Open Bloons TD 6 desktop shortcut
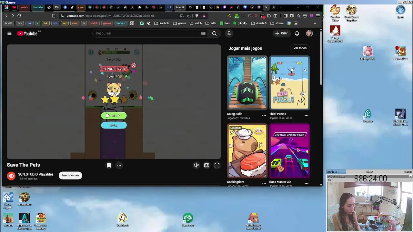The width and height of the screenshot is (413, 232). pos(400,53)
